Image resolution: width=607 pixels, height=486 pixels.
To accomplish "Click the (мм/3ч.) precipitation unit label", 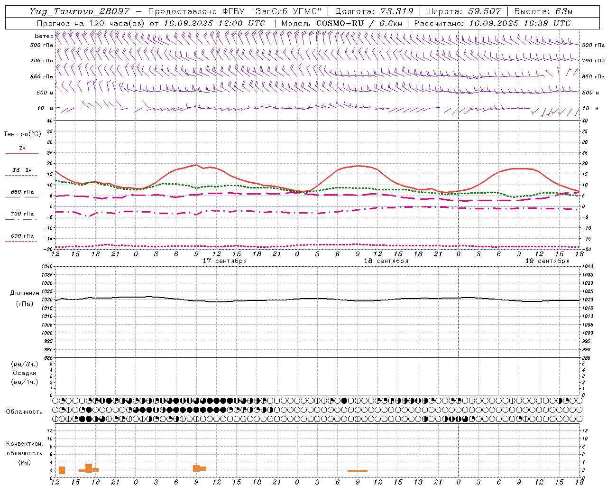I will tap(25, 364).
